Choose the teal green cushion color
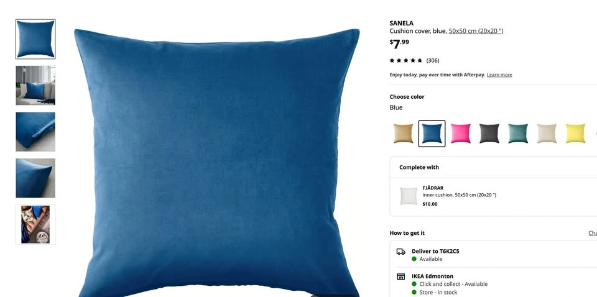The width and height of the screenshot is (597, 297). coord(518,134)
